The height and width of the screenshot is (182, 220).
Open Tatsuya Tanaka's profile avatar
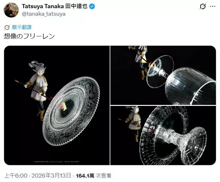(11, 10)
